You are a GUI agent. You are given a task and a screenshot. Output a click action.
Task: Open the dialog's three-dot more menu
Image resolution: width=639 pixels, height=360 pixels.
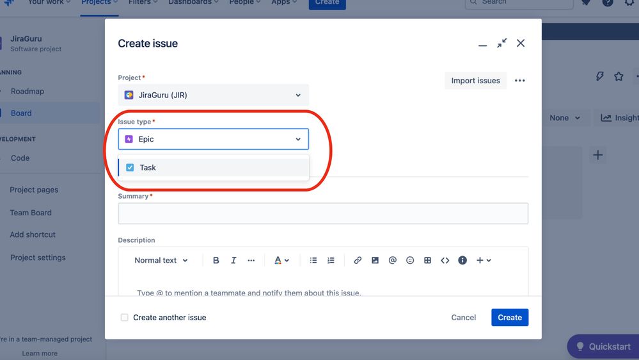pyautogui.click(x=519, y=81)
